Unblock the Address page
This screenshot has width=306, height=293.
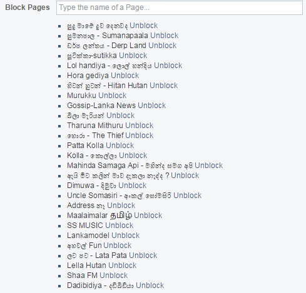[121, 206]
